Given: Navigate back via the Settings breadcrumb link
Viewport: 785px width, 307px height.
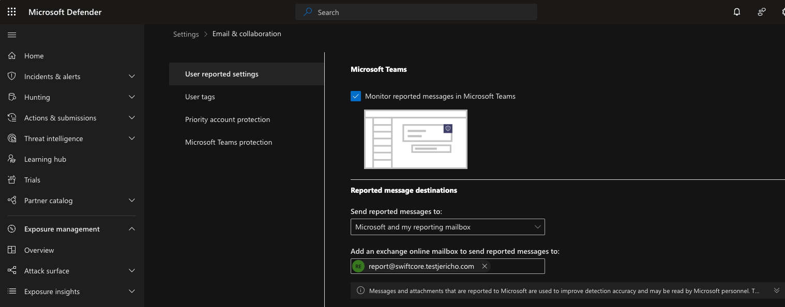Looking at the screenshot, I should [x=186, y=34].
